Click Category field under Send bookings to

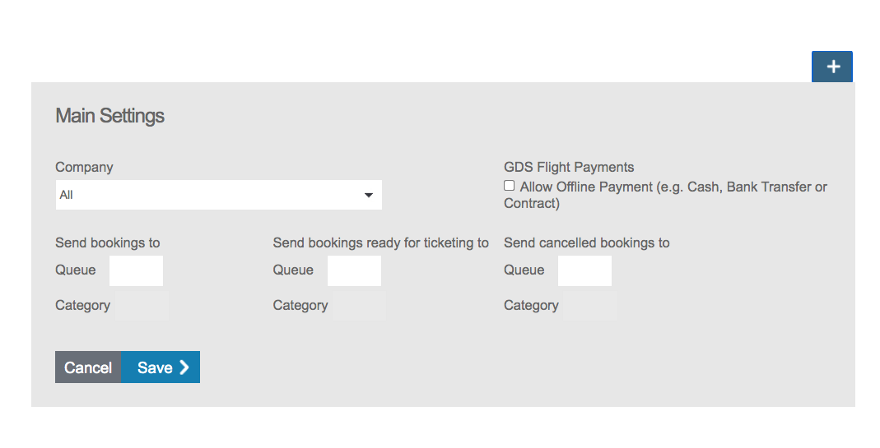(x=141, y=306)
